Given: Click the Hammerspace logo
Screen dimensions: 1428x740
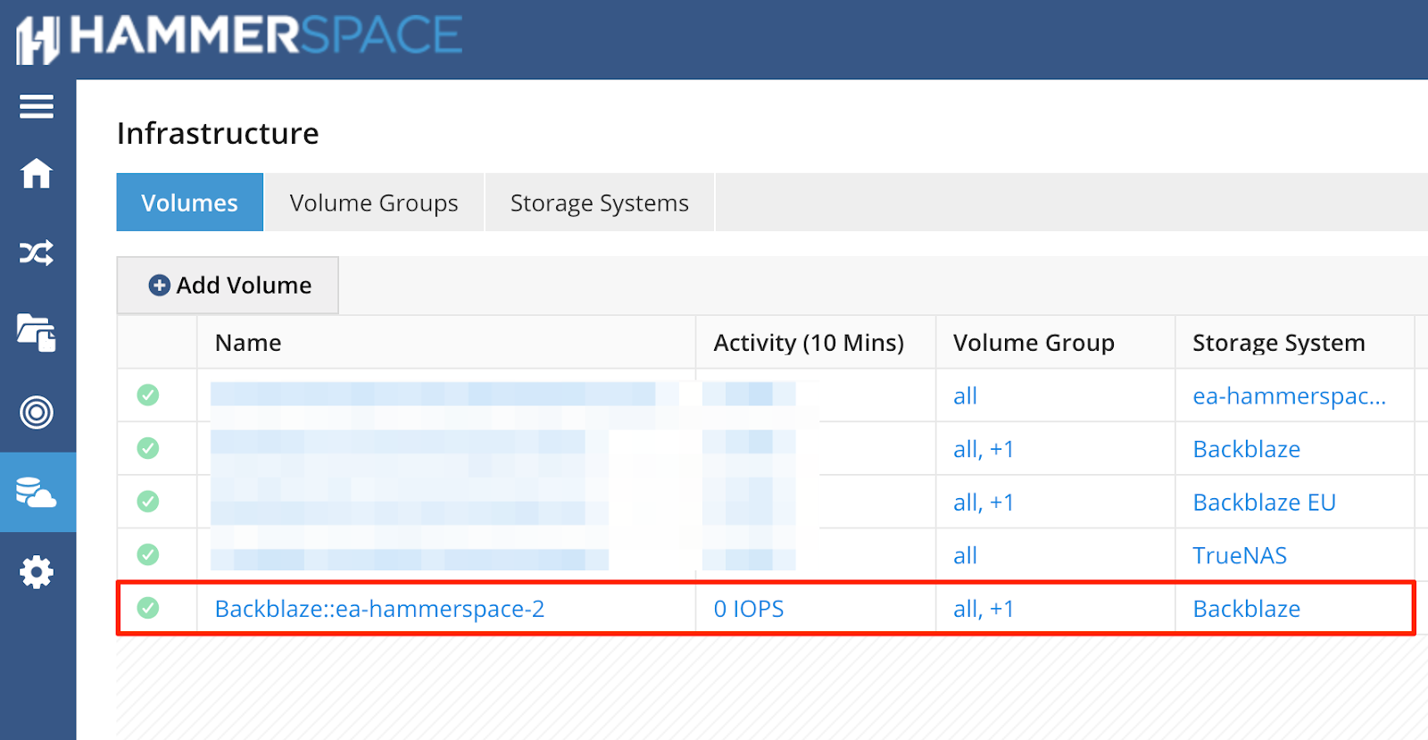Looking at the screenshot, I should click(239, 38).
